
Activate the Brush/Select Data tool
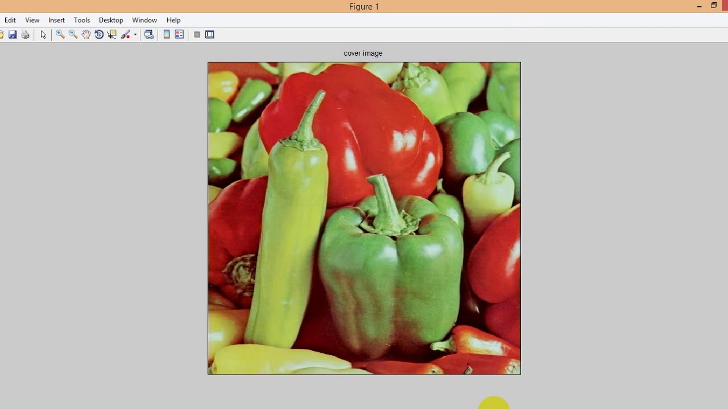126,35
